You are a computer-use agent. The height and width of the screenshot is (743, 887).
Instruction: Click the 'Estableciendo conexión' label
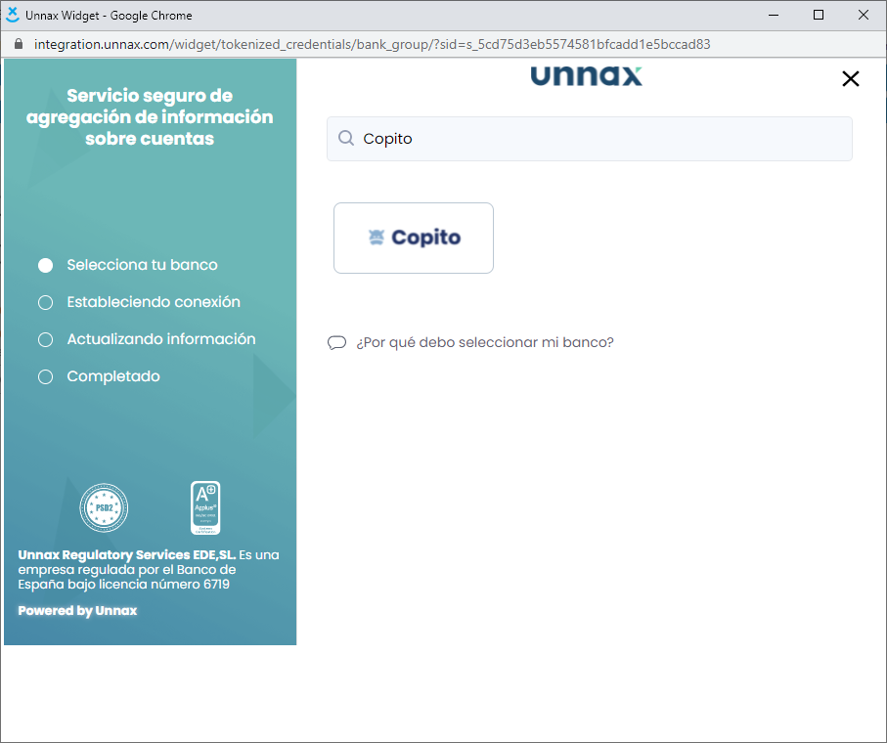click(154, 302)
